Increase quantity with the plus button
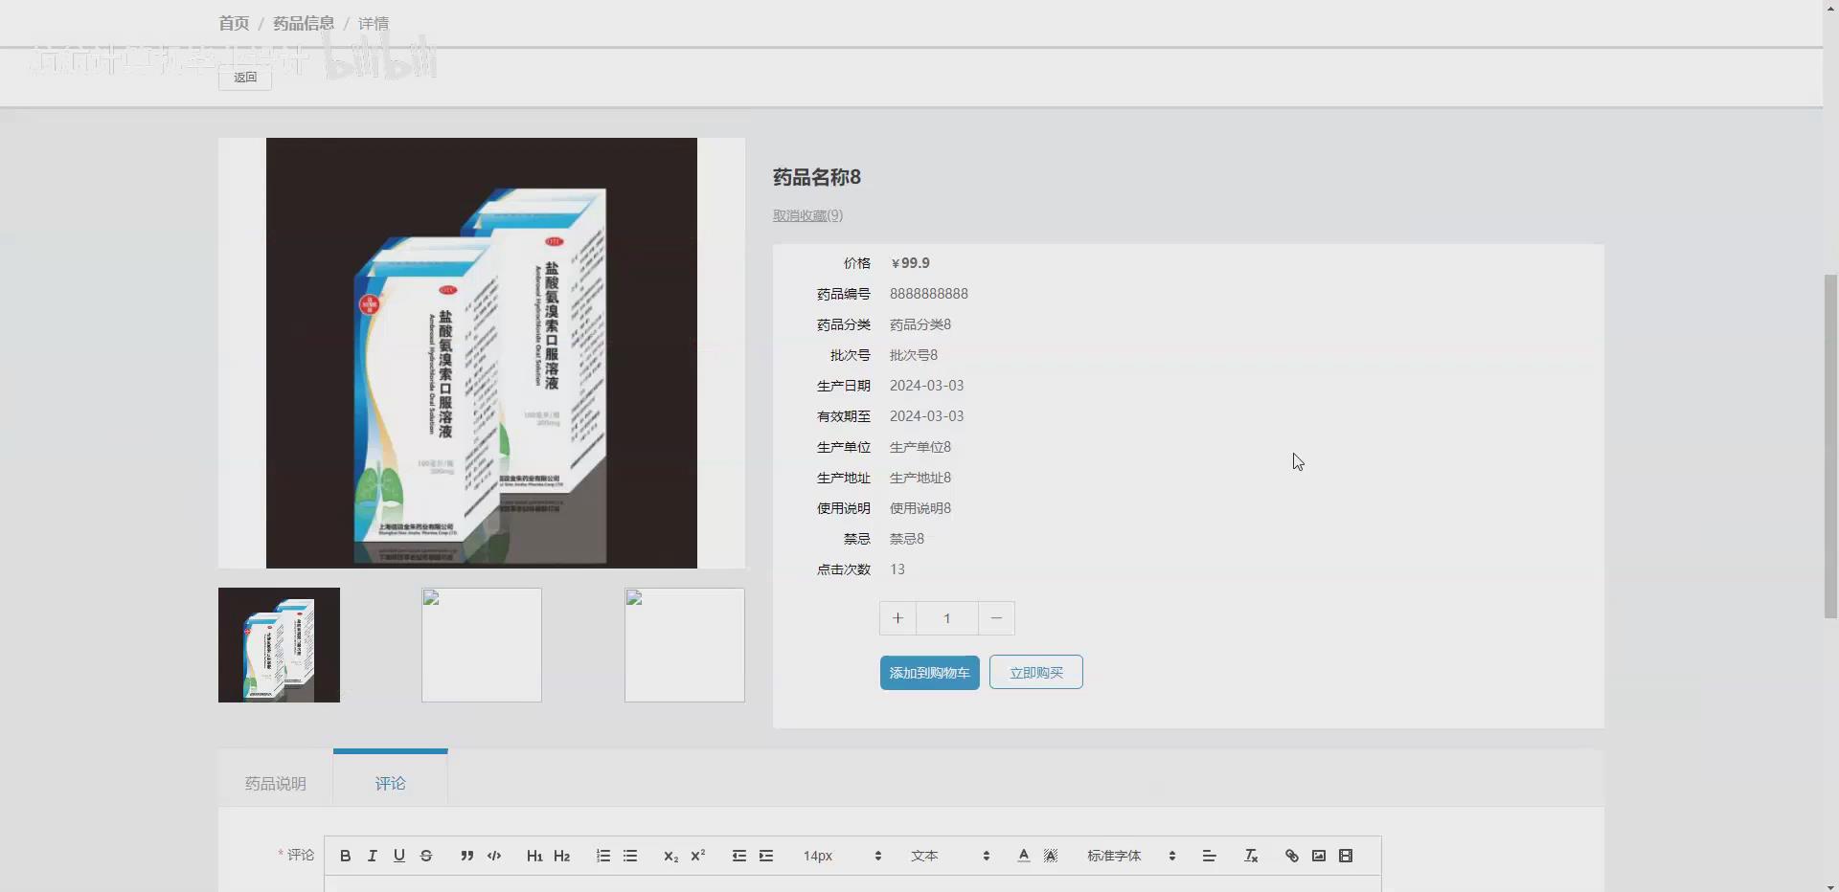 point(898,618)
